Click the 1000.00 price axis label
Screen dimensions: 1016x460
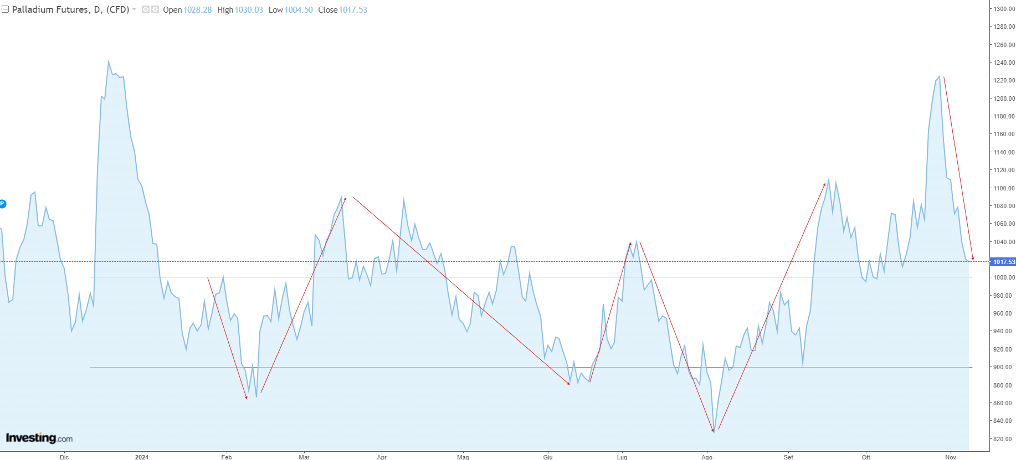coord(1004,277)
